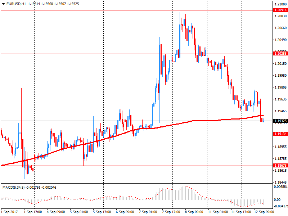Select the 1.18678 red price label
The height and width of the screenshot is (216, 288).
click(280, 165)
